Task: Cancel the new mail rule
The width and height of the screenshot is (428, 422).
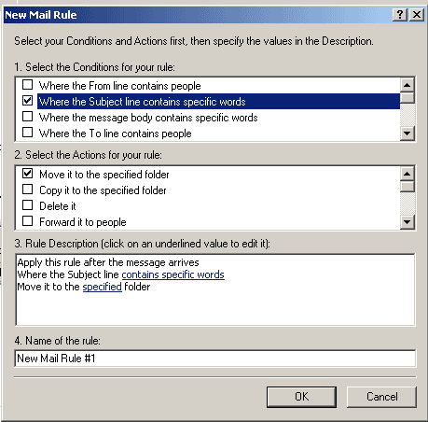Action: [x=381, y=397]
